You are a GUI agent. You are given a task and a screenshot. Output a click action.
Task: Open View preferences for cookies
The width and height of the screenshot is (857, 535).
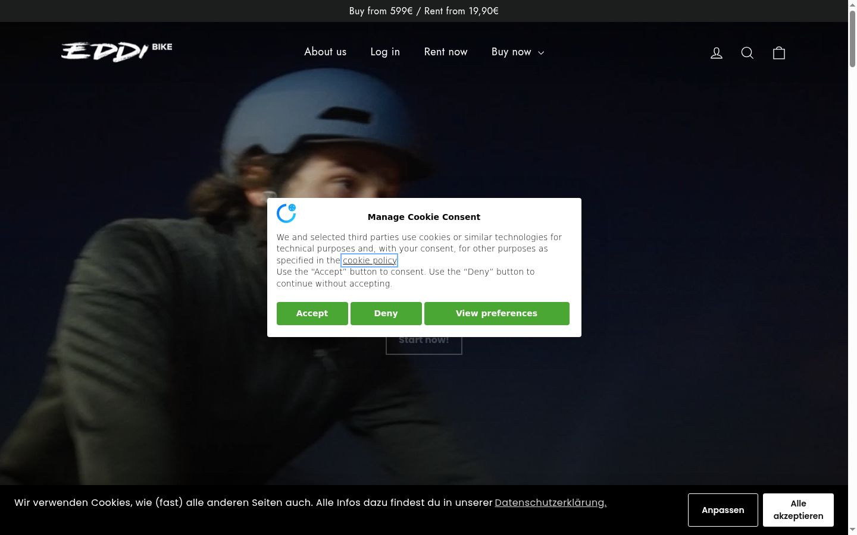[497, 313]
